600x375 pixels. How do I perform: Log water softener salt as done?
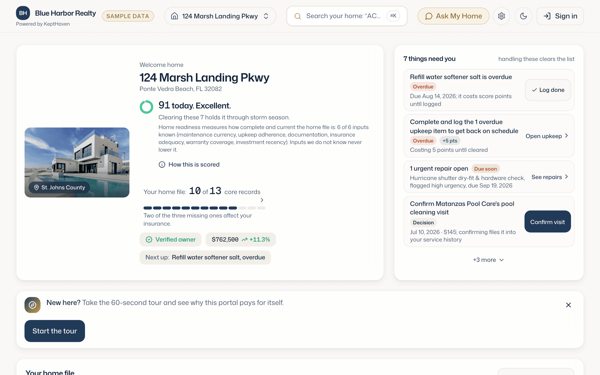[548, 90]
